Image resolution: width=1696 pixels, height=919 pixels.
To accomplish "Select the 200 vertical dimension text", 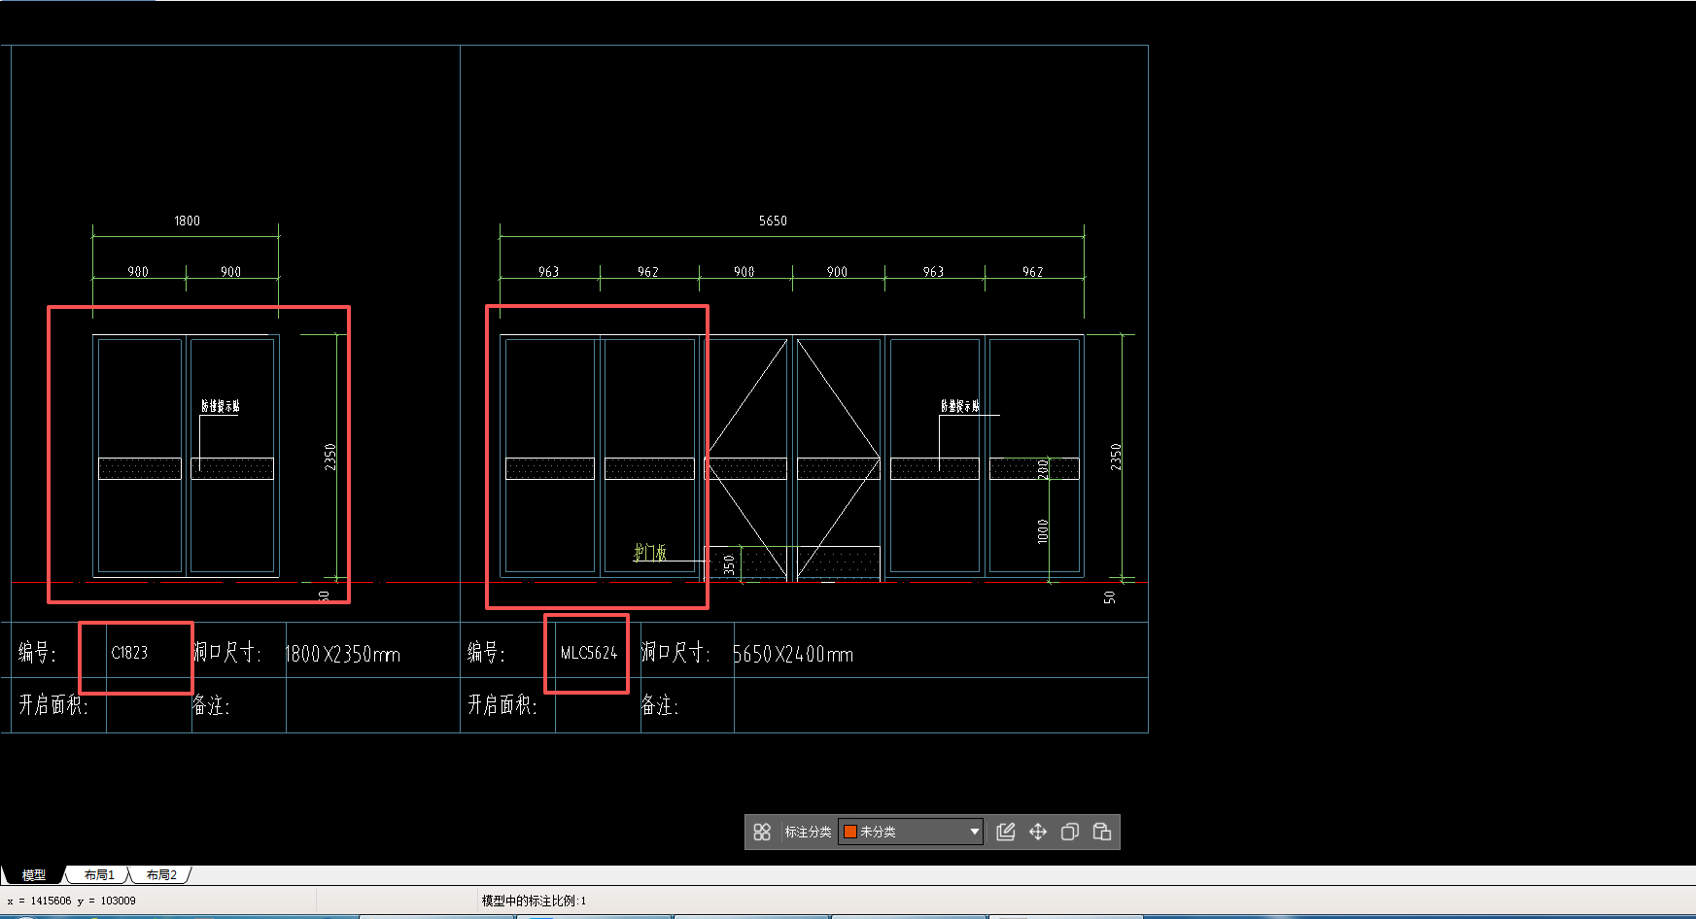I will [1043, 468].
